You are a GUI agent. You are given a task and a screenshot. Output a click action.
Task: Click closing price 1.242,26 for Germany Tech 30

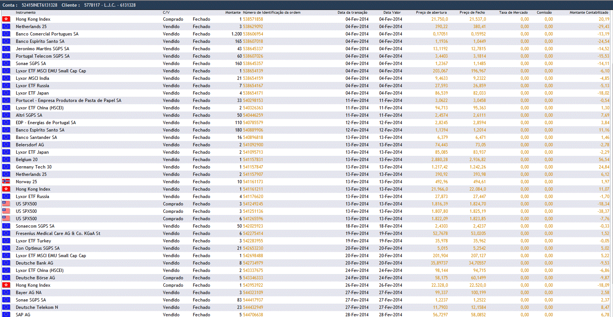(x=477, y=167)
